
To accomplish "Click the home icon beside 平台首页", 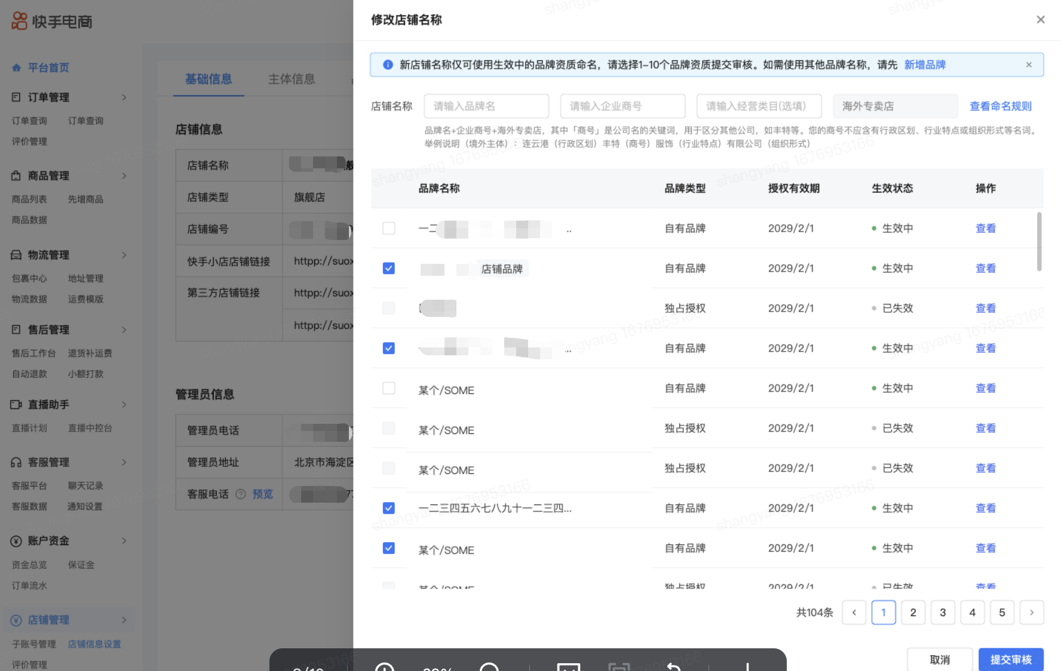I will point(17,68).
